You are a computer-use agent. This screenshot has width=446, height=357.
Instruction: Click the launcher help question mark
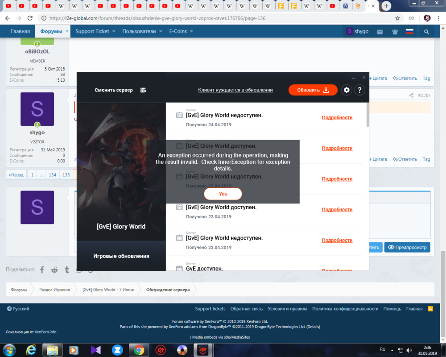pyautogui.click(x=359, y=90)
